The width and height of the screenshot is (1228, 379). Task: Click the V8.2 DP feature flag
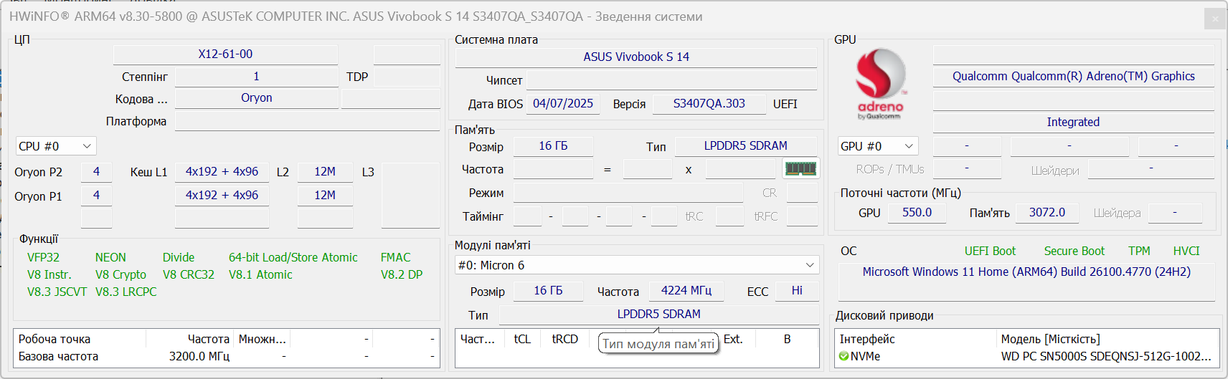pos(402,274)
